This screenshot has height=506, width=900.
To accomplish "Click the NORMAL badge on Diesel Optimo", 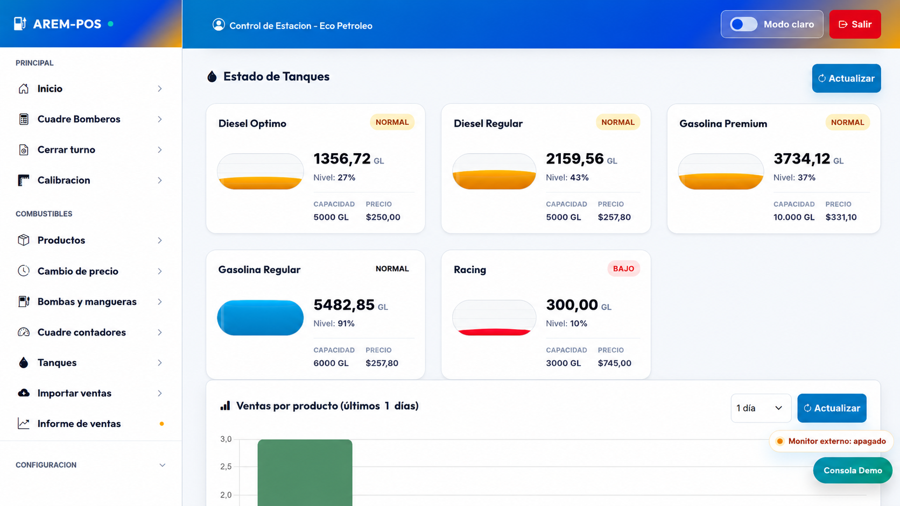I will (x=392, y=123).
